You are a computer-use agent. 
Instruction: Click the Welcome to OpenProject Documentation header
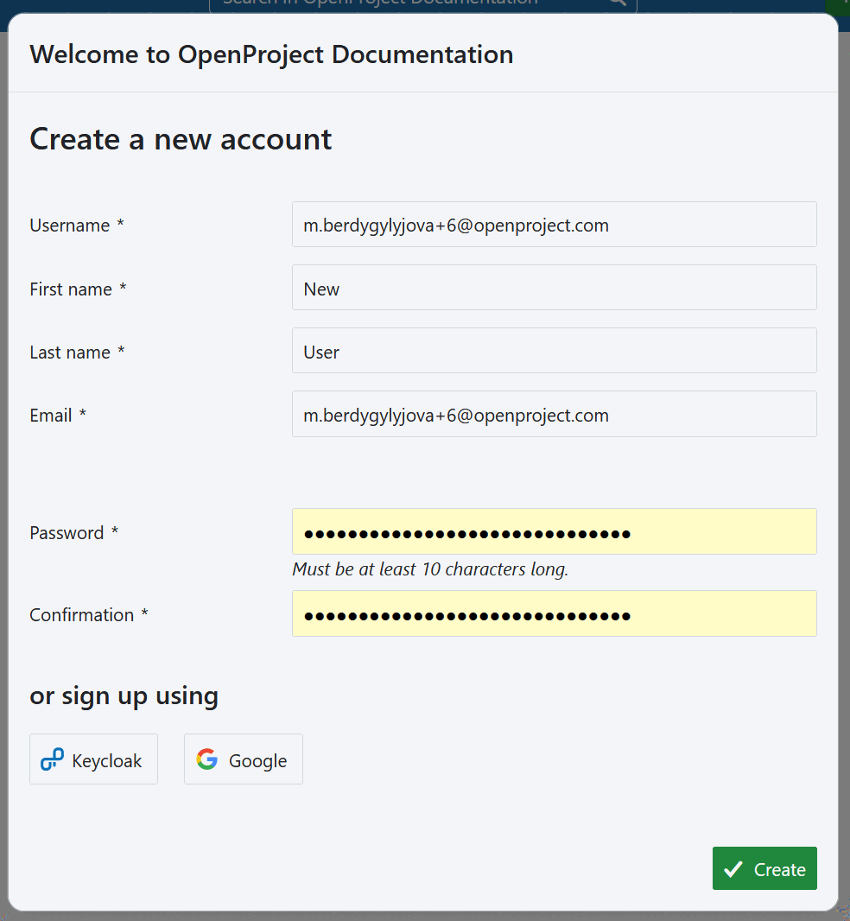point(271,54)
